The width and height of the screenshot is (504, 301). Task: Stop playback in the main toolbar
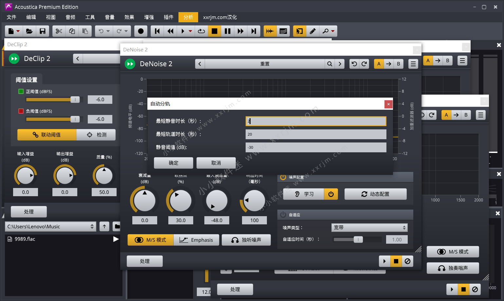(215, 31)
